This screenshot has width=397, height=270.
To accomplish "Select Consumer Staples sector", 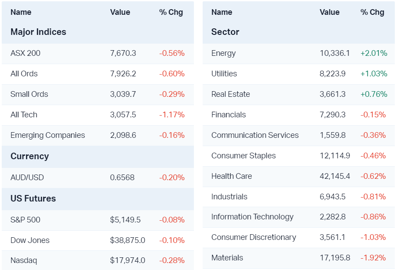I will pos(244,156).
